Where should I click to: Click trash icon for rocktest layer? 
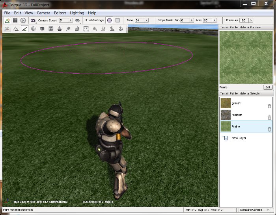[x=269, y=117]
